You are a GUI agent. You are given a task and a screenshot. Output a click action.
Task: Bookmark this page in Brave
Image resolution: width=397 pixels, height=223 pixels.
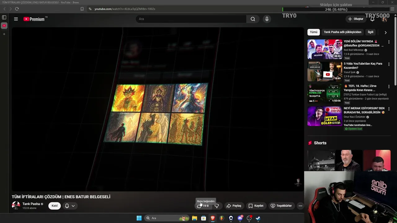[82, 9]
